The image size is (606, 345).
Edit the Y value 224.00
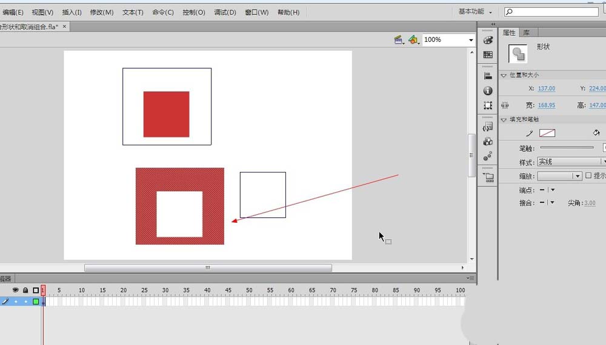597,88
